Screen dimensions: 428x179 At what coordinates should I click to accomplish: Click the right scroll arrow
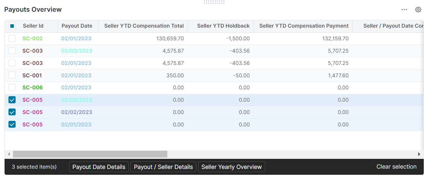[x=419, y=154]
